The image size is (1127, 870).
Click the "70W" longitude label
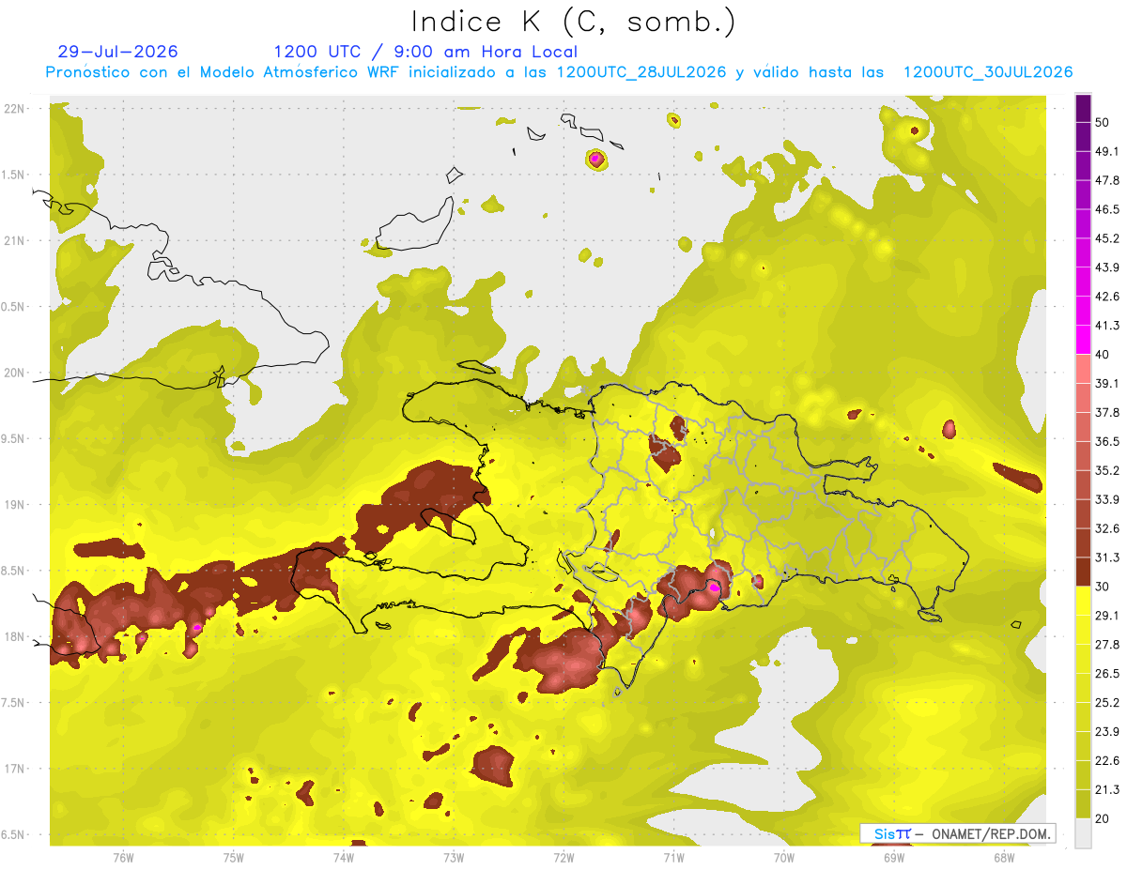(783, 857)
